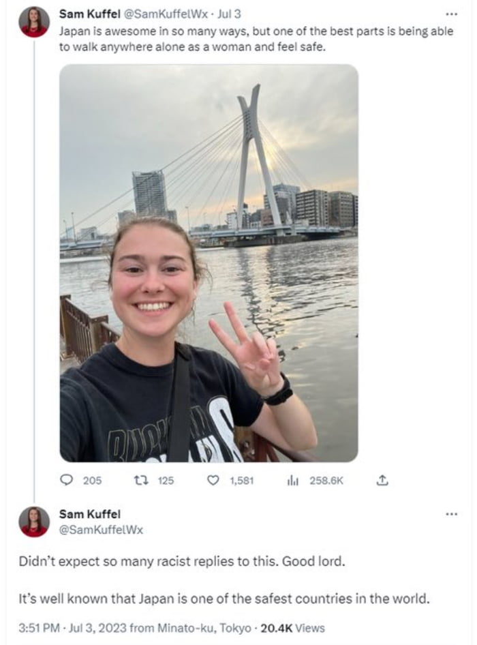Click the share upload-arrow icon

(x=382, y=480)
